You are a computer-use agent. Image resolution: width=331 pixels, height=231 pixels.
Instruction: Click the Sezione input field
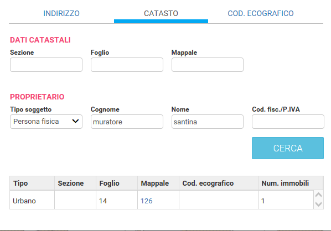(x=46, y=65)
